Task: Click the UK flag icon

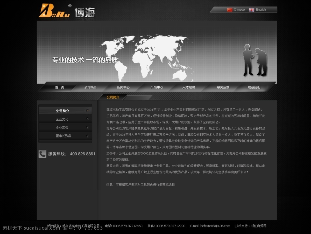Action: tap(251, 10)
